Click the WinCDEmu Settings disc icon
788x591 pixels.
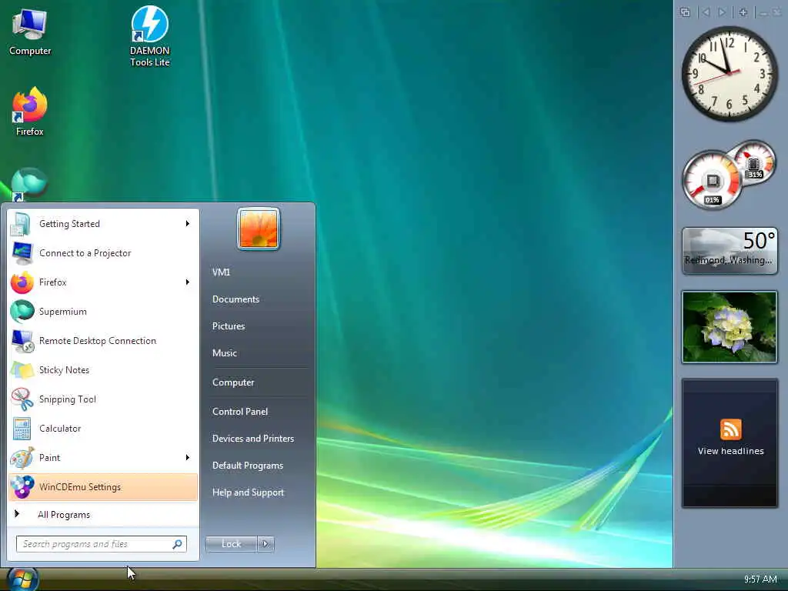(22, 487)
